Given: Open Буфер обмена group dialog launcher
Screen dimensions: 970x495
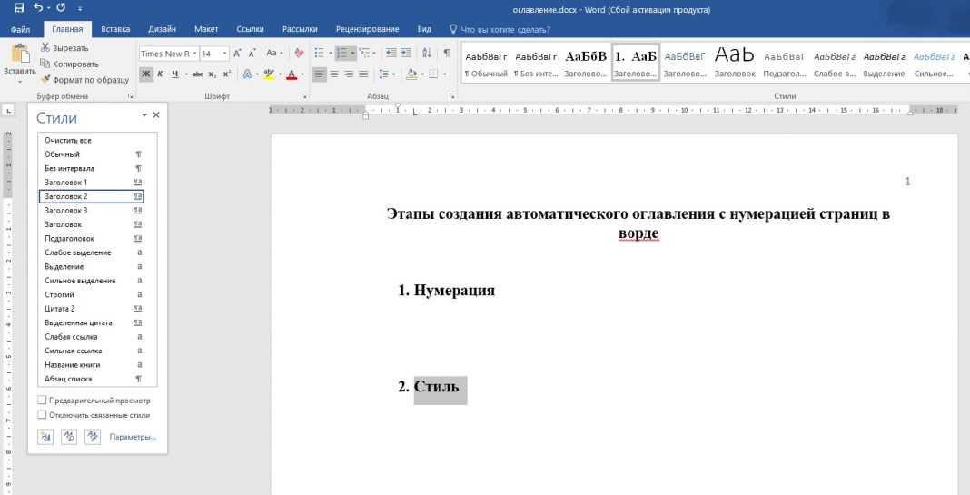Looking at the screenshot, I should [x=131, y=96].
